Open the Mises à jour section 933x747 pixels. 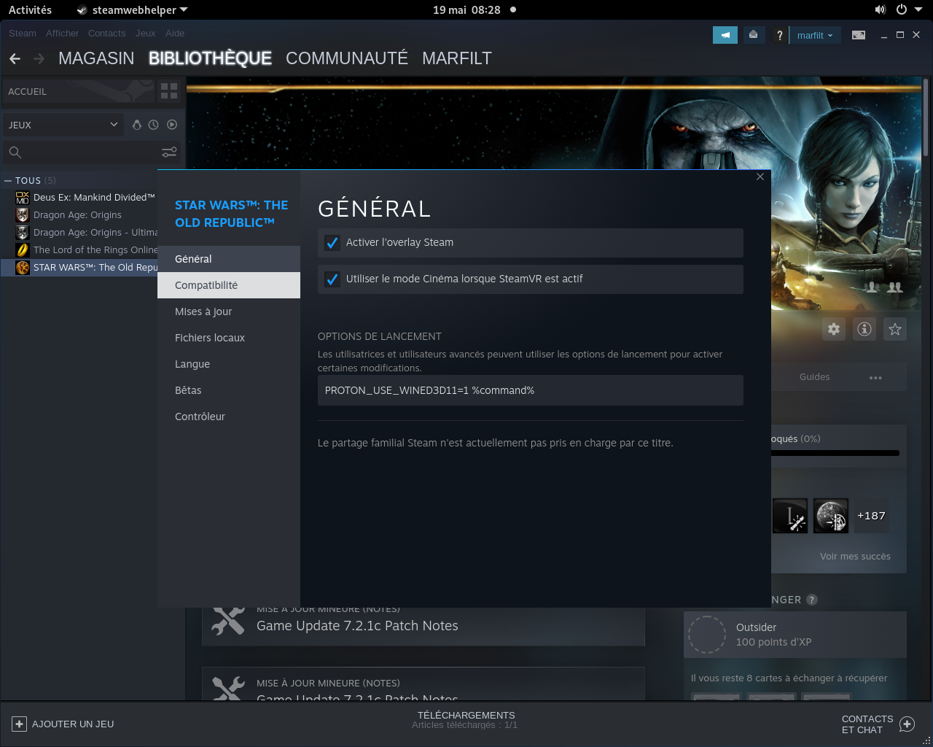tap(229, 311)
